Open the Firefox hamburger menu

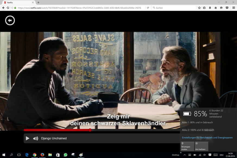tap(234, 8)
